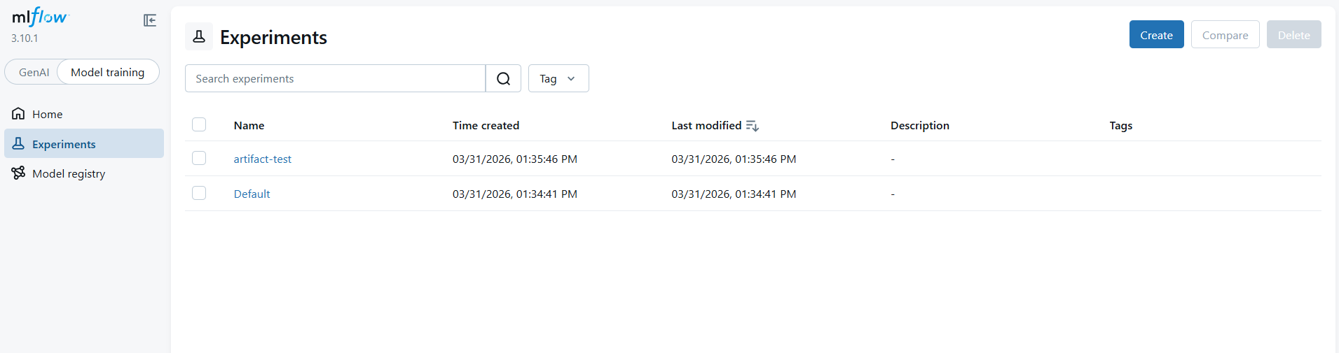This screenshot has width=1339, height=353.
Task: Open the Tag filter dropdown
Action: 558,79
